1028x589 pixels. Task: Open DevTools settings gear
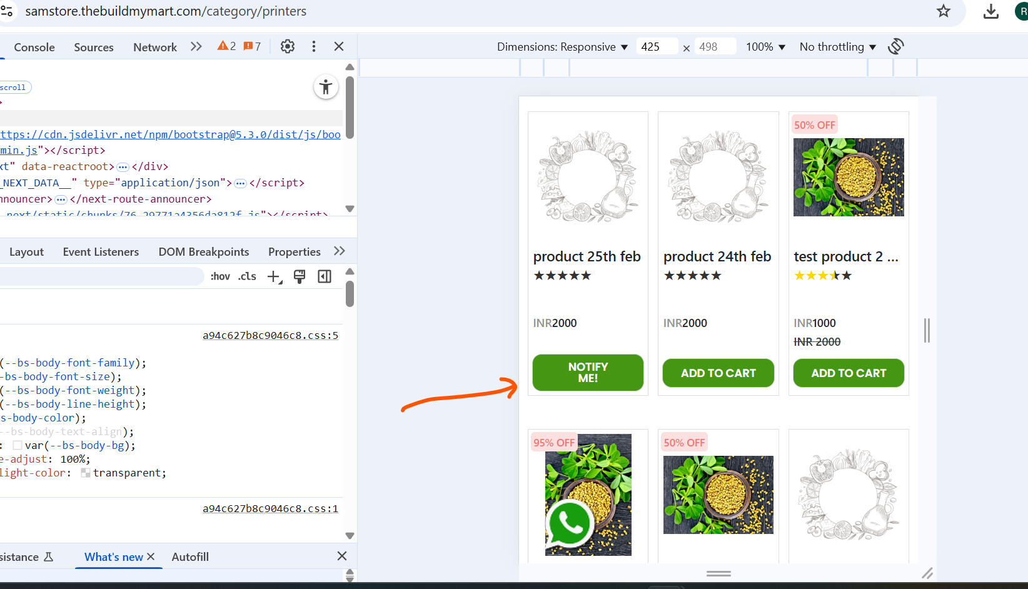point(288,46)
